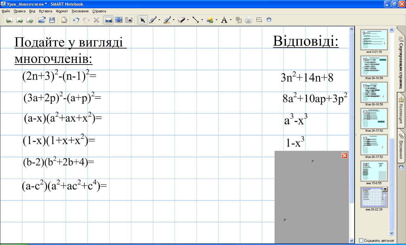The height and width of the screenshot is (245, 406).
Task: Switch to the Вложения tab
Action: point(401,146)
